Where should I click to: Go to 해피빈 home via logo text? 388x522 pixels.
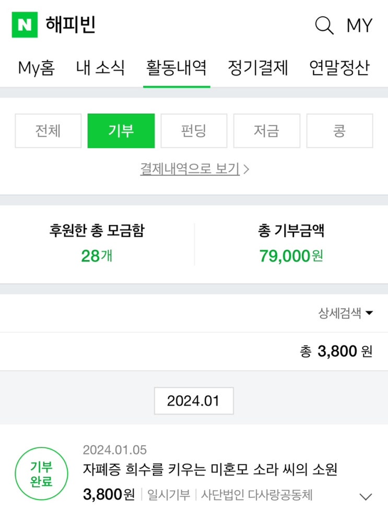coord(70,25)
